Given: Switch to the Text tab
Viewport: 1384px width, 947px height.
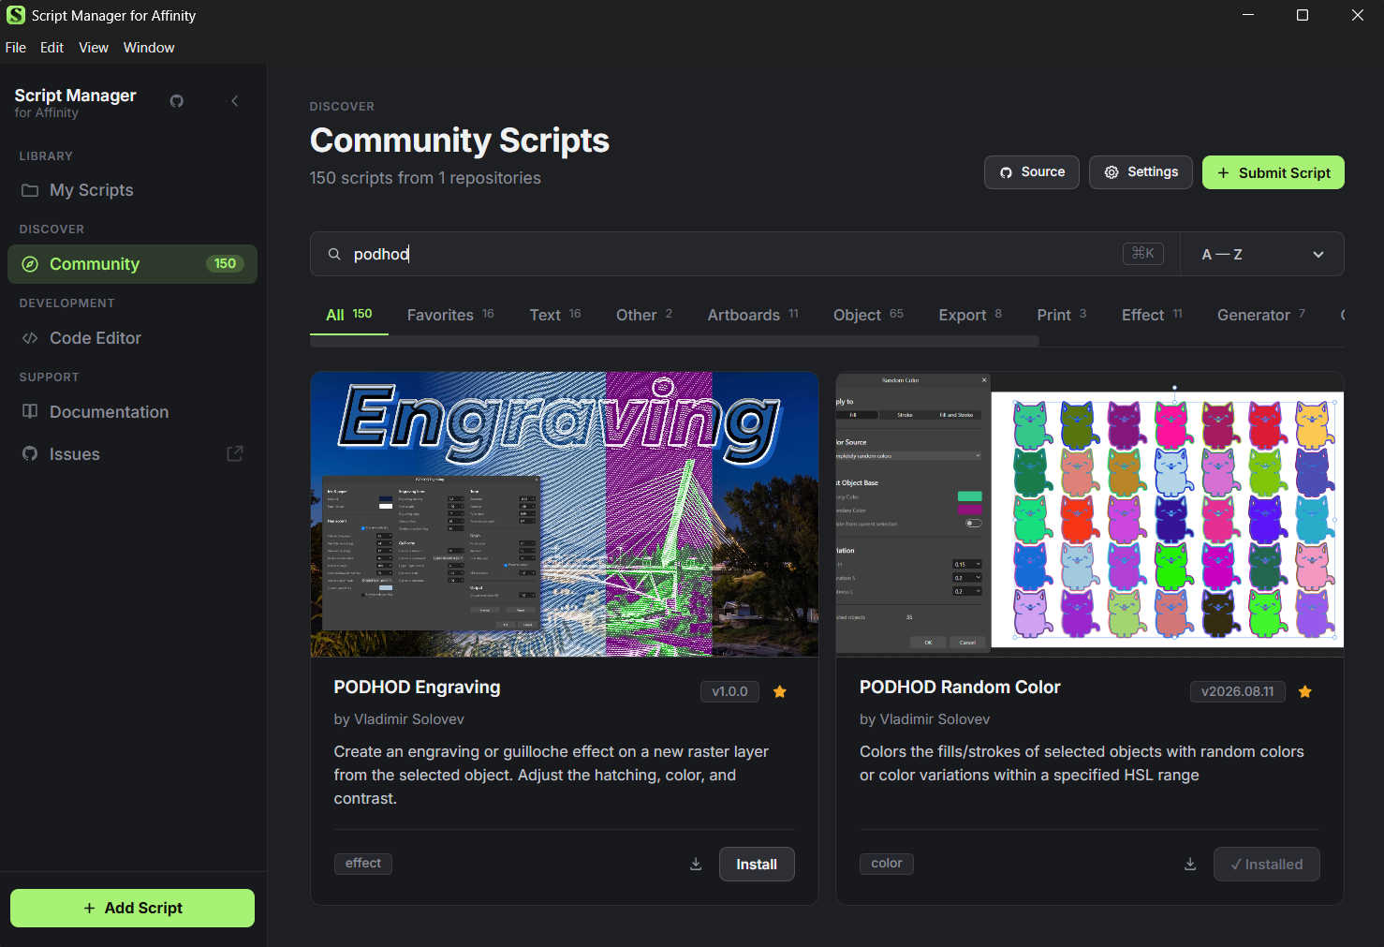Looking at the screenshot, I should pyautogui.click(x=555, y=315).
